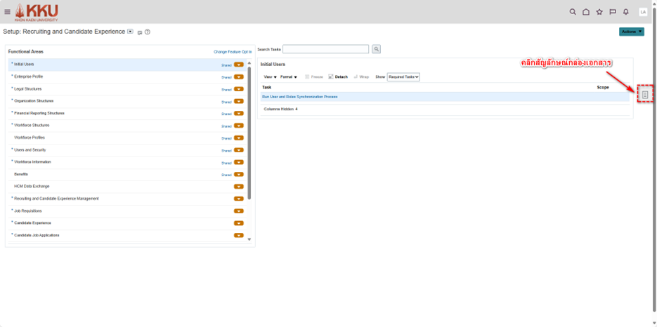Open the hamburger navigation menu

(8, 12)
